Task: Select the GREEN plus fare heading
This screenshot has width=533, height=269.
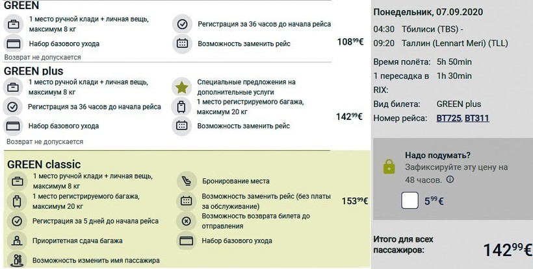Action: pos(34,71)
